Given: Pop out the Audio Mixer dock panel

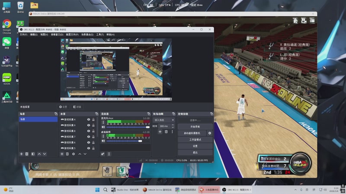Looking at the screenshot, I should click(x=148, y=114).
